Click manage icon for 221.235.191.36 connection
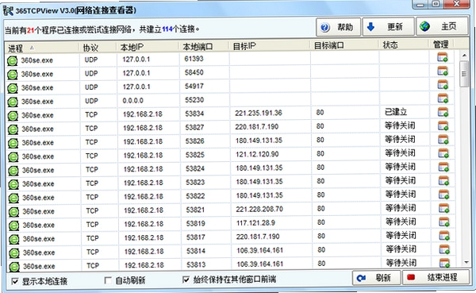This screenshot has width=476, height=293. tap(443, 112)
